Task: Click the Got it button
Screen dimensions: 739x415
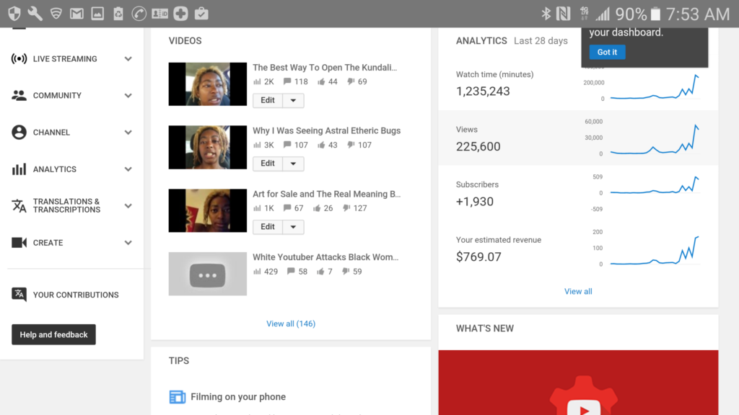Action: click(607, 52)
